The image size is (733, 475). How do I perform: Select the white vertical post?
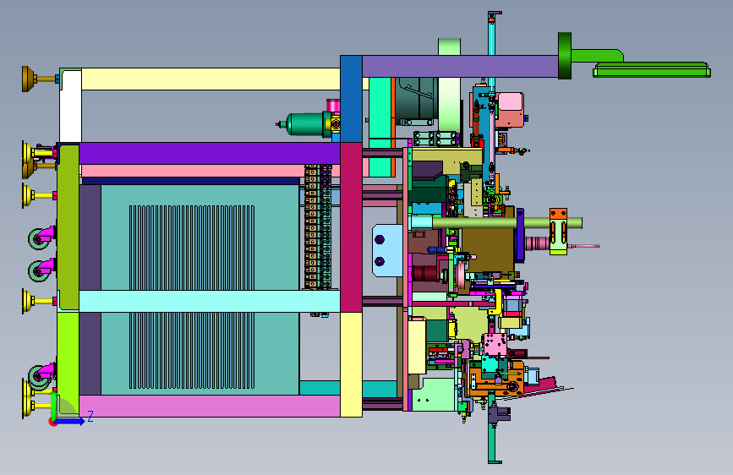[x=70, y=106]
